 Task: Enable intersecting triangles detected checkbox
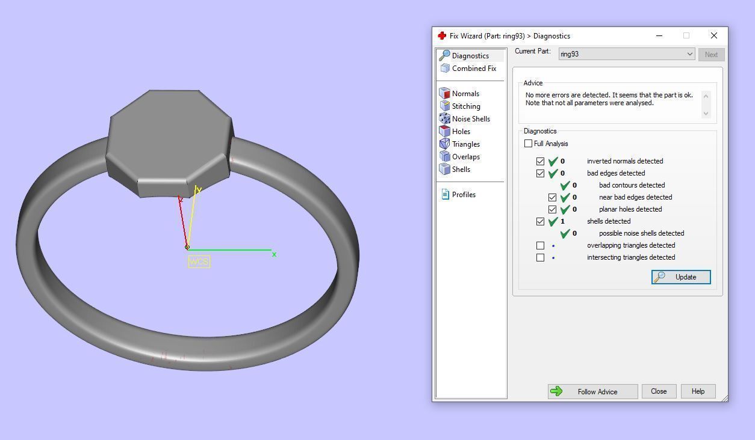540,257
